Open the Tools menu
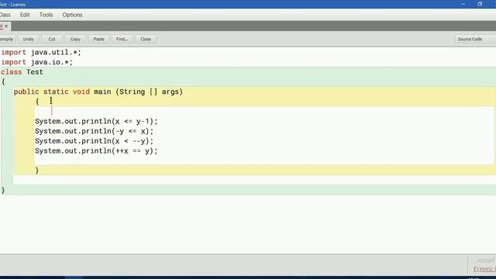Image resolution: width=496 pixels, height=279 pixels. pos(46,15)
